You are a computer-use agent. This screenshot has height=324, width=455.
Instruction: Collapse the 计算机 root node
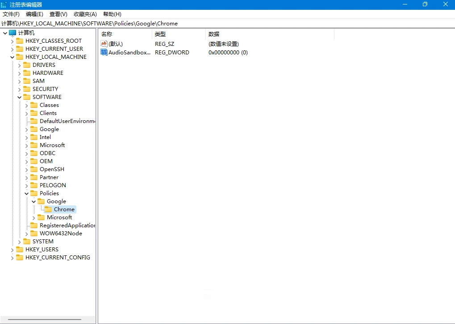click(5, 33)
